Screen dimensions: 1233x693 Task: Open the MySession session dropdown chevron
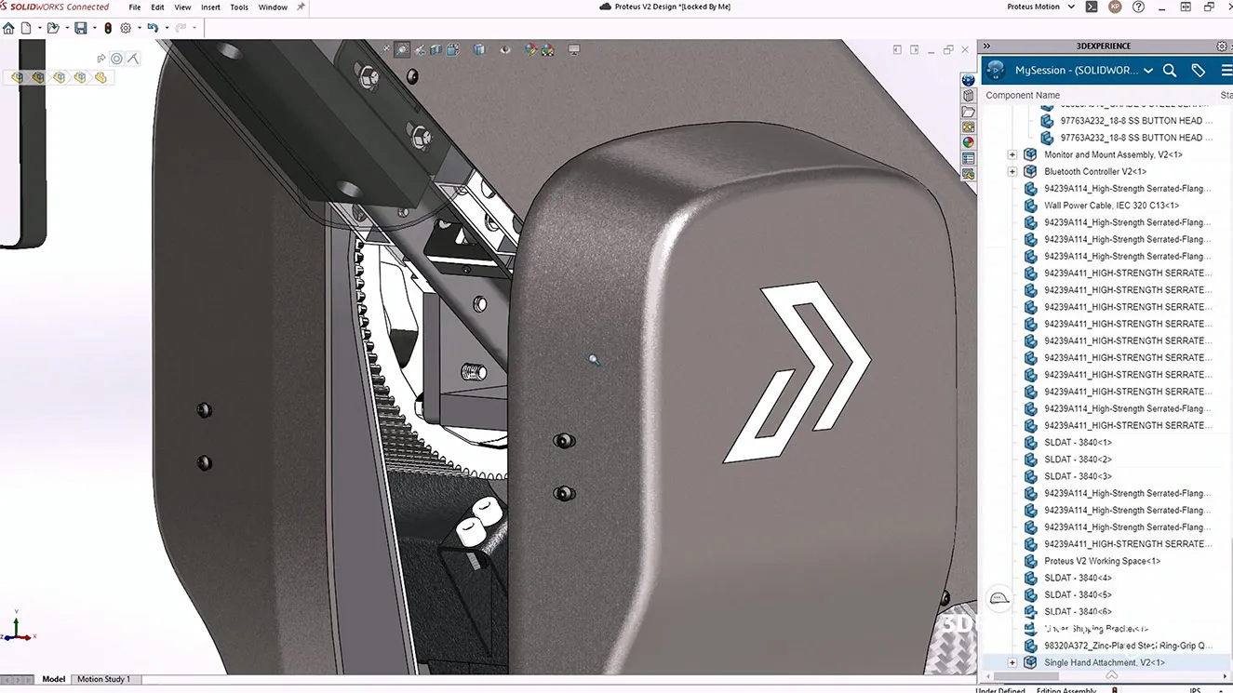click(x=1149, y=70)
